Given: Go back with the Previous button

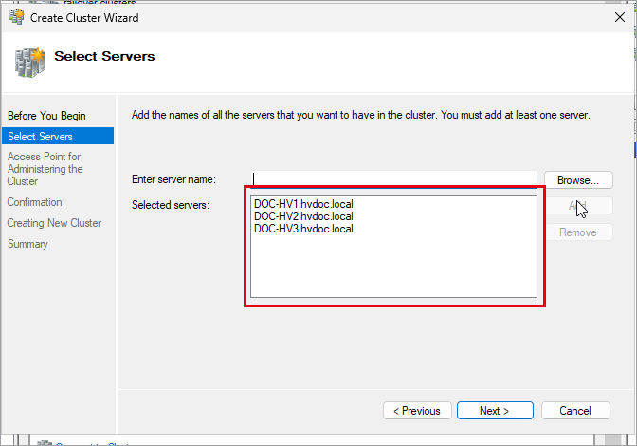Looking at the screenshot, I should pos(417,411).
